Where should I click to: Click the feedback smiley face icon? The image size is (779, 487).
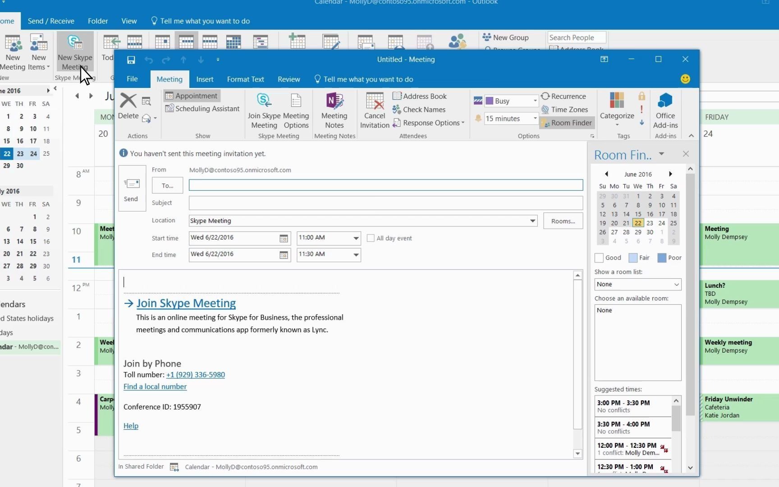(685, 79)
